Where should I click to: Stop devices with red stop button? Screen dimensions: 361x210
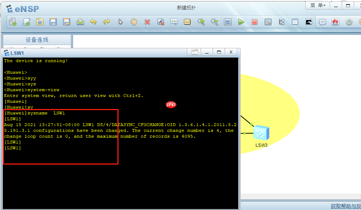point(254,22)
